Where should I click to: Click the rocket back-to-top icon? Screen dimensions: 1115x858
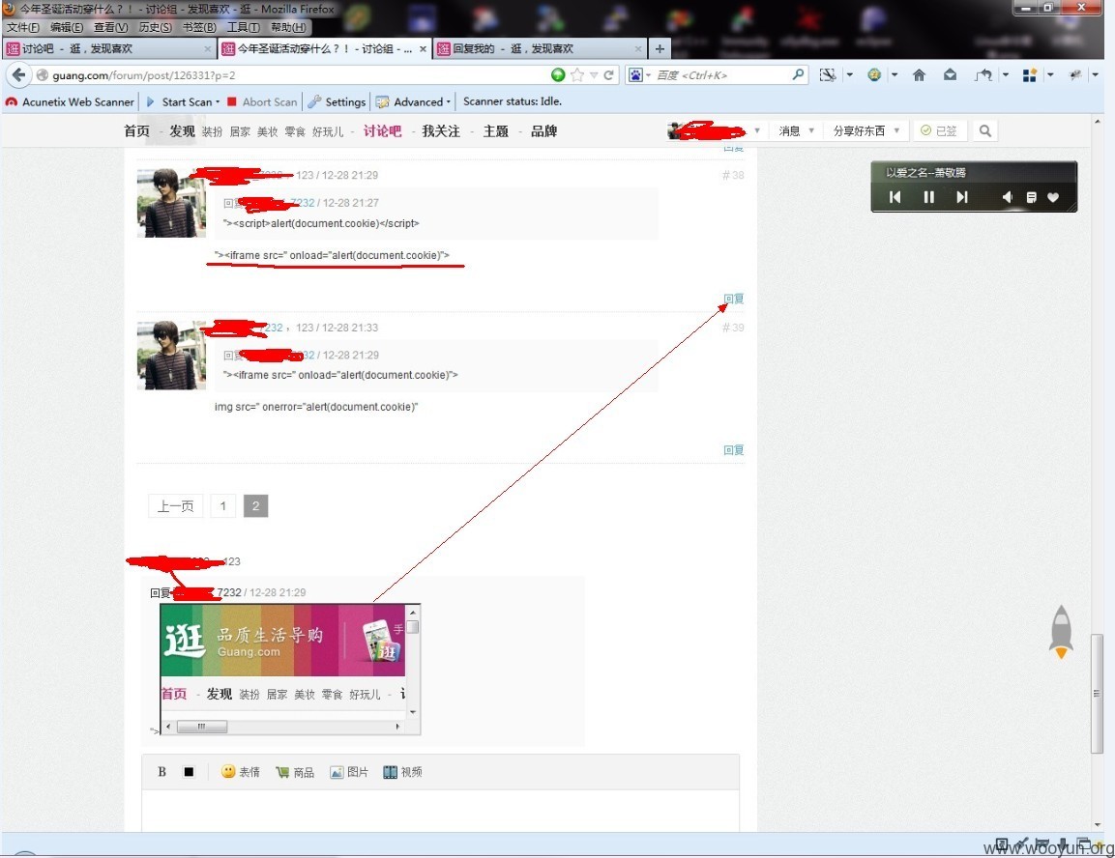tap(1061, 632)
